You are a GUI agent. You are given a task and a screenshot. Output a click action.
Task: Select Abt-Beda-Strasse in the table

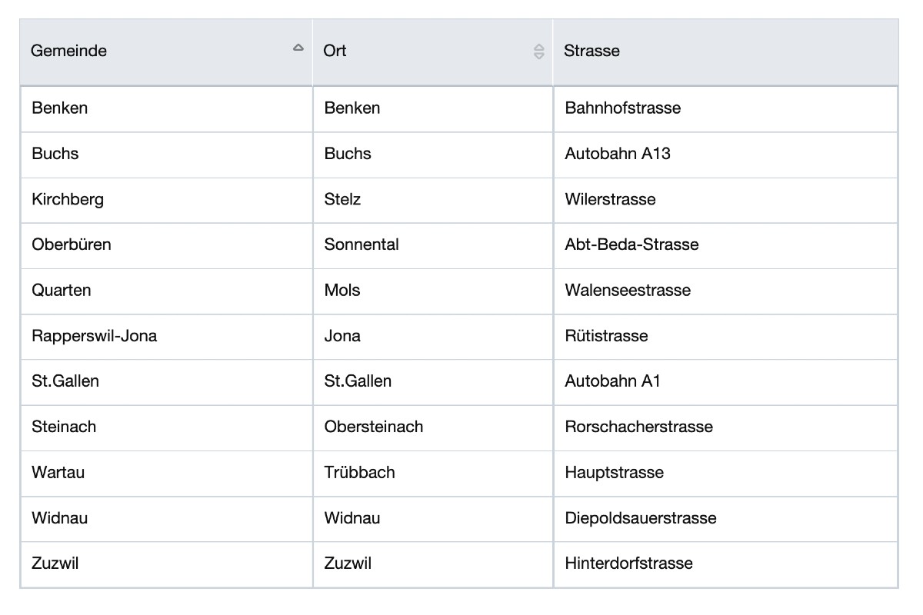[631, 244]
